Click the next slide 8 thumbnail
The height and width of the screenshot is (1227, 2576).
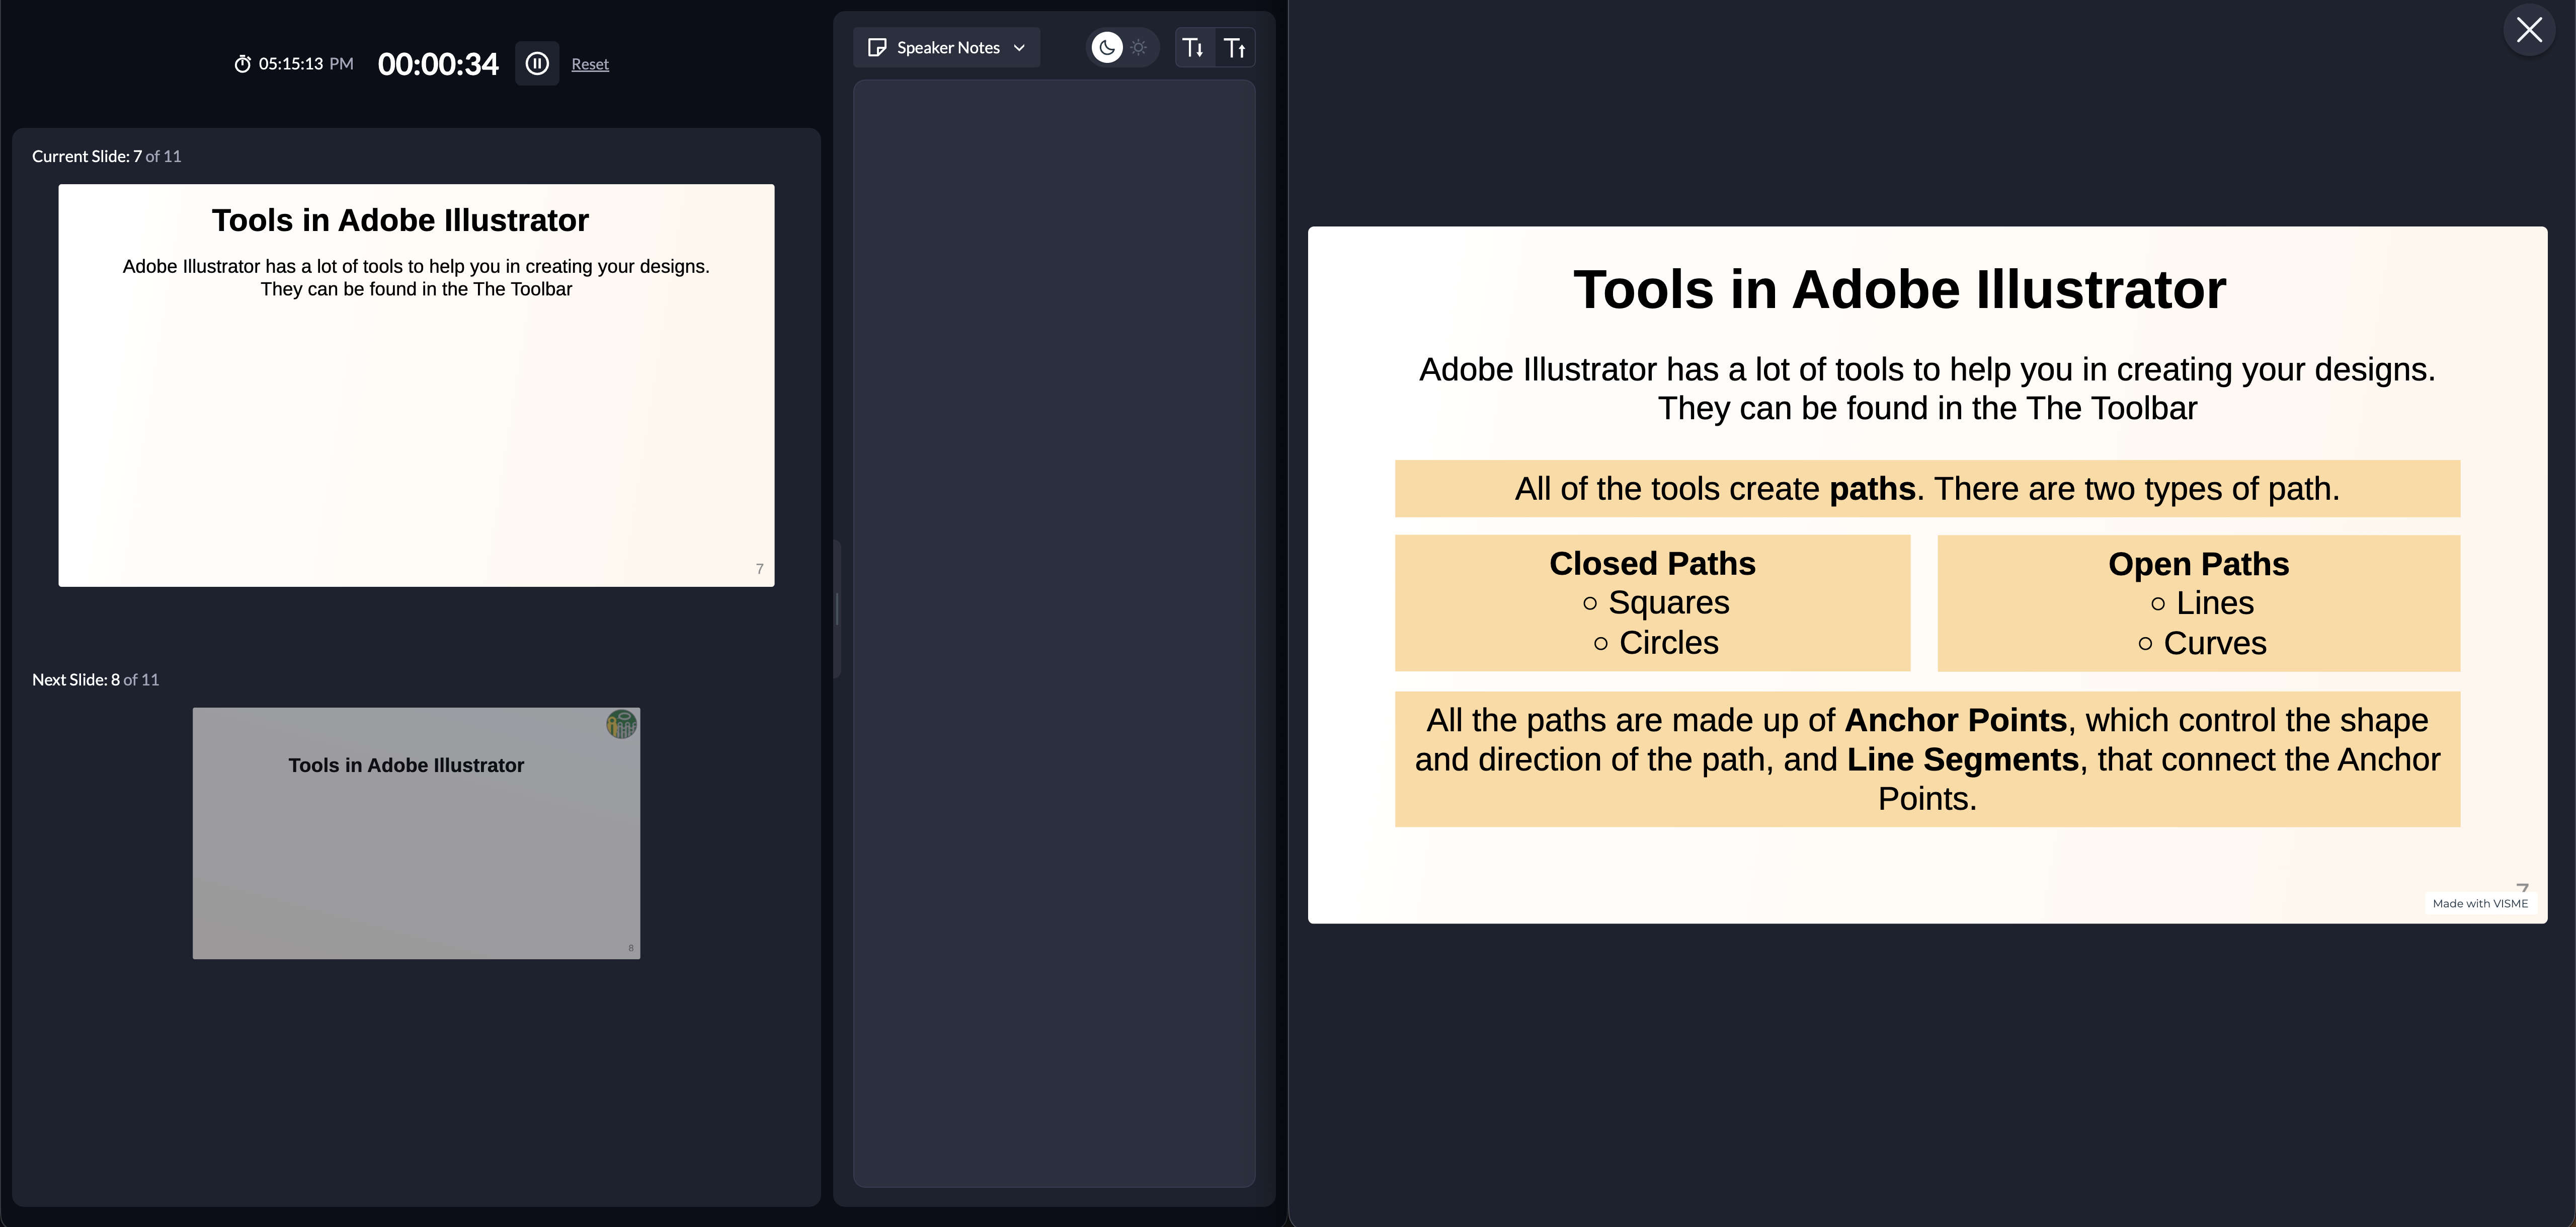click(416, 833)
